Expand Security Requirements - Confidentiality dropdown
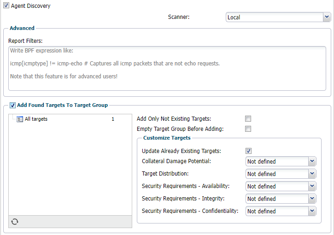The width and height of the screenshot is (334, 235). pos(280,211)
